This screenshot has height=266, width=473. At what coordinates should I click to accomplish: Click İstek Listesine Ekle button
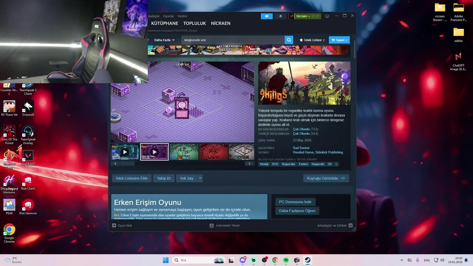[132, 178]
